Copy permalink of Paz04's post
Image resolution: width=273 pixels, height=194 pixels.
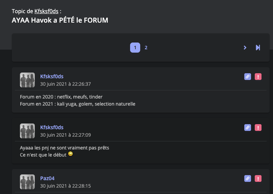[248, 178]
